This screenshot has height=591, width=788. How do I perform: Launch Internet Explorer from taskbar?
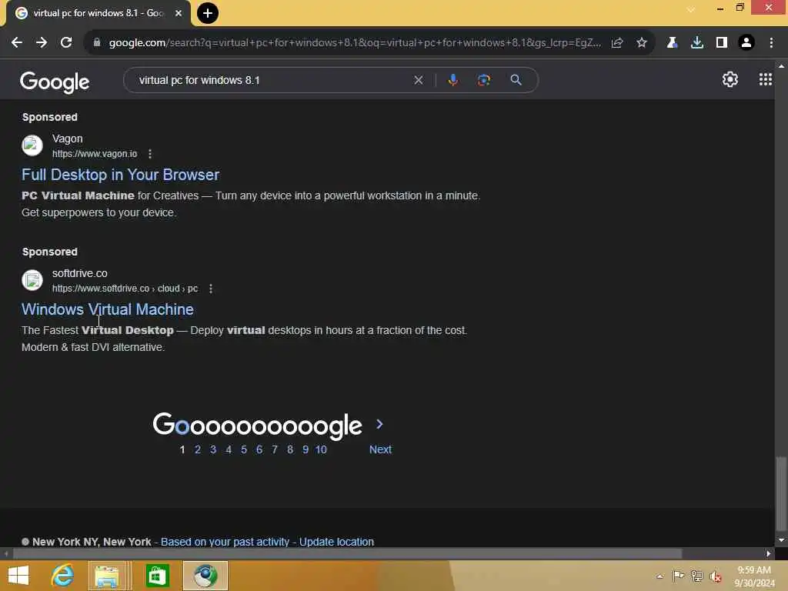62,576
